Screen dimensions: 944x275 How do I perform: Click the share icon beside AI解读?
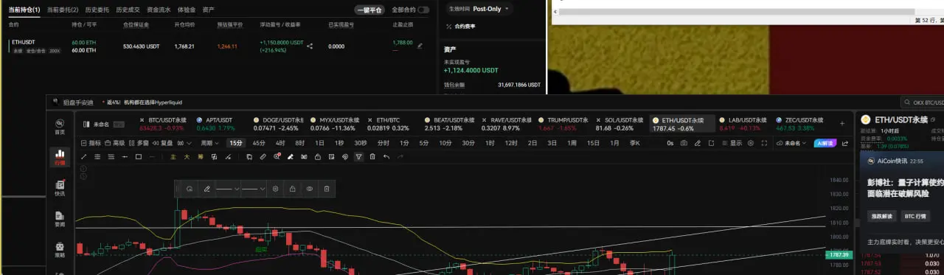[x=845, y=143]
